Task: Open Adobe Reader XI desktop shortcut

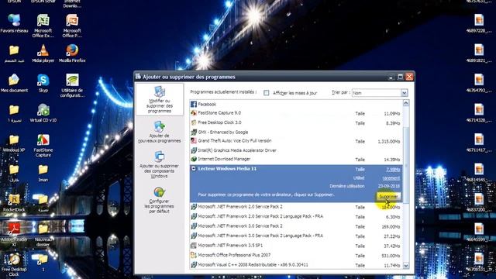Action: click(14, 235)
